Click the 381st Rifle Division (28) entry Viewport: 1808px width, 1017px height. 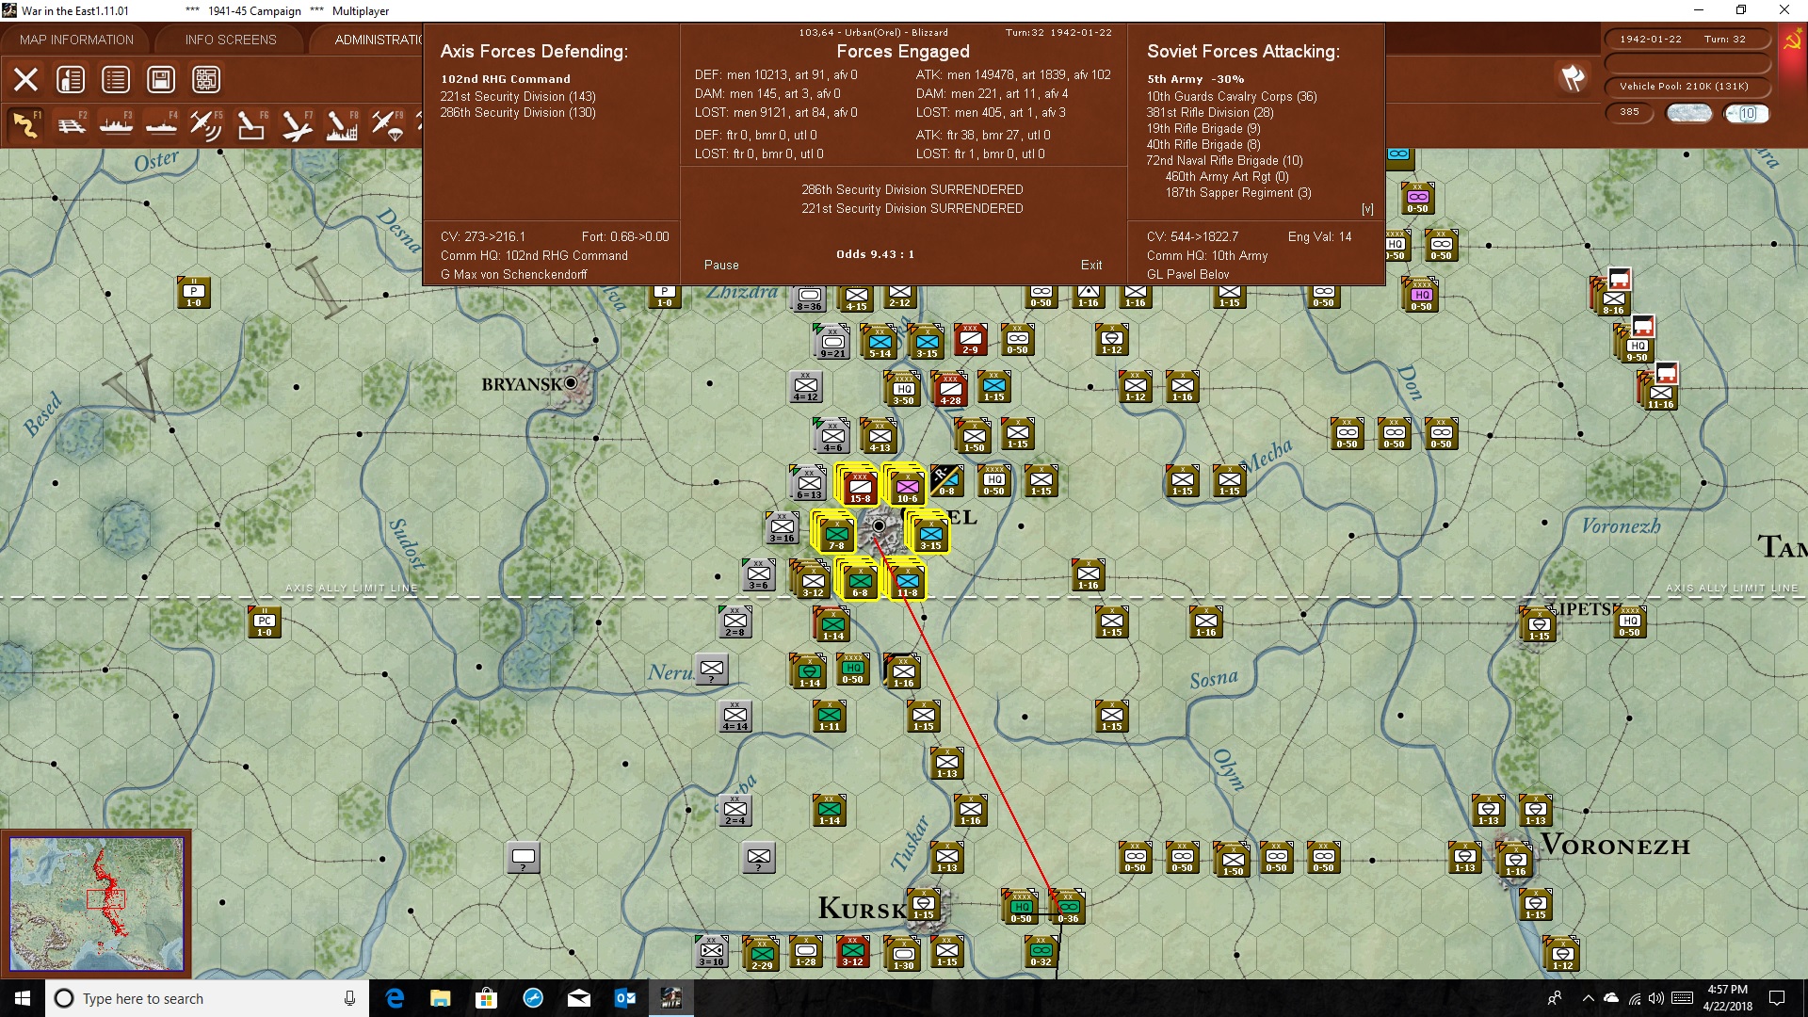tap(1210, 112)
